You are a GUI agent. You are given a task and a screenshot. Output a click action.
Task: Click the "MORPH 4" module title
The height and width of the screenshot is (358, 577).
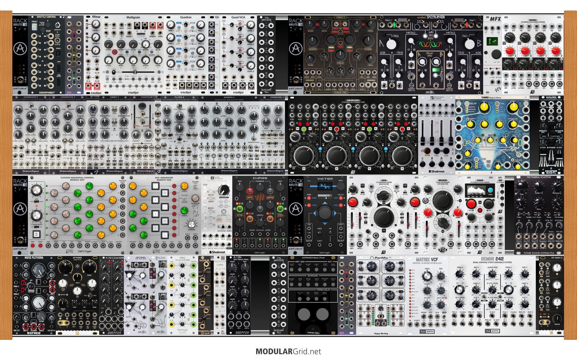tap(229, 97)
